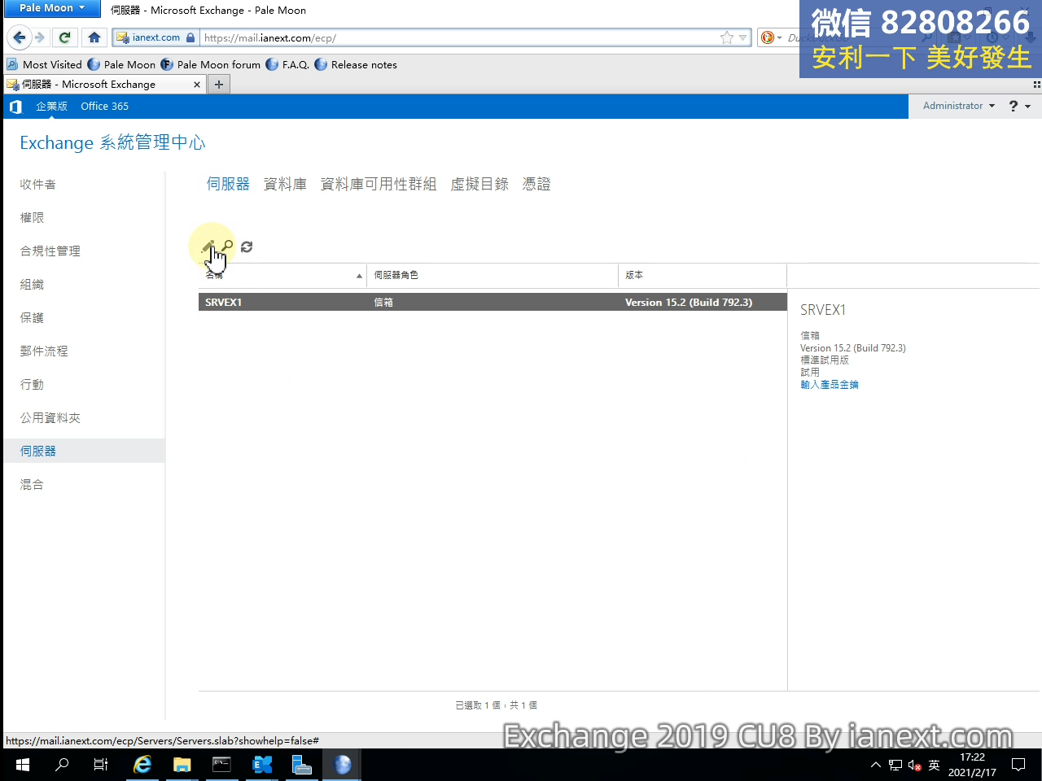Open the Pale Moon forum bookmark
The image size is (1042, 781).
[x=211, y=65]
